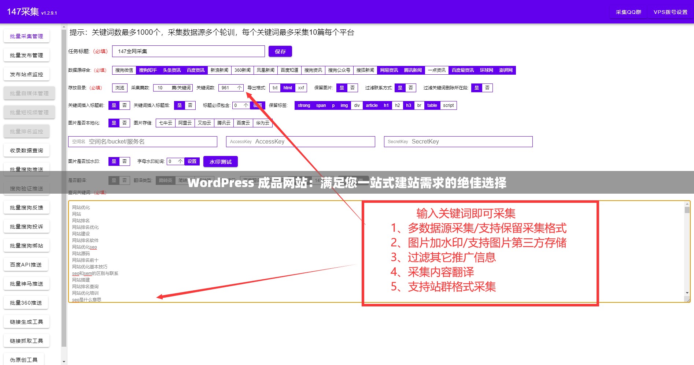This screenshot has width=694, height=365.
Task: Choose txt as the export format
Action: 275,88
